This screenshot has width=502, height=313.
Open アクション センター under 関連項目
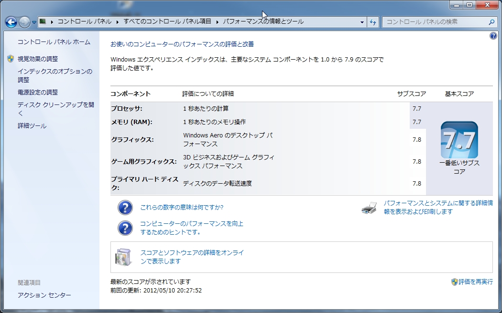(x=44, y=295)
